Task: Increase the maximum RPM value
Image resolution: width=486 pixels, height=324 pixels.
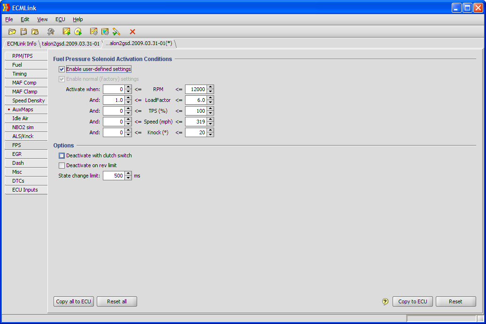Action: click(210, 87)
